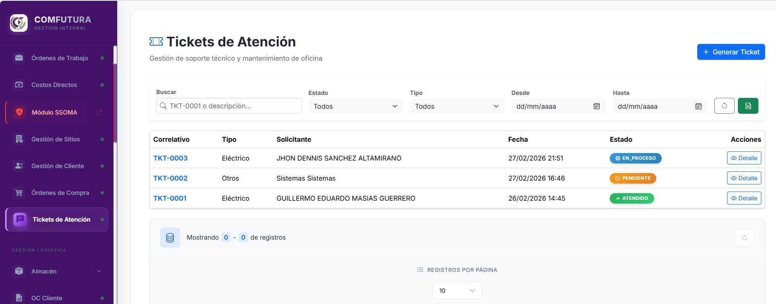Click the building icon for Gestión de Sitios
This screenshot has width=776, height=304.
tap(19, 139)
